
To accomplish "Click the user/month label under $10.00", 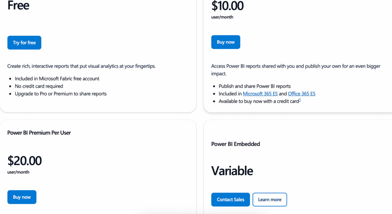I will pyautogui.click(x=222, y=17).
